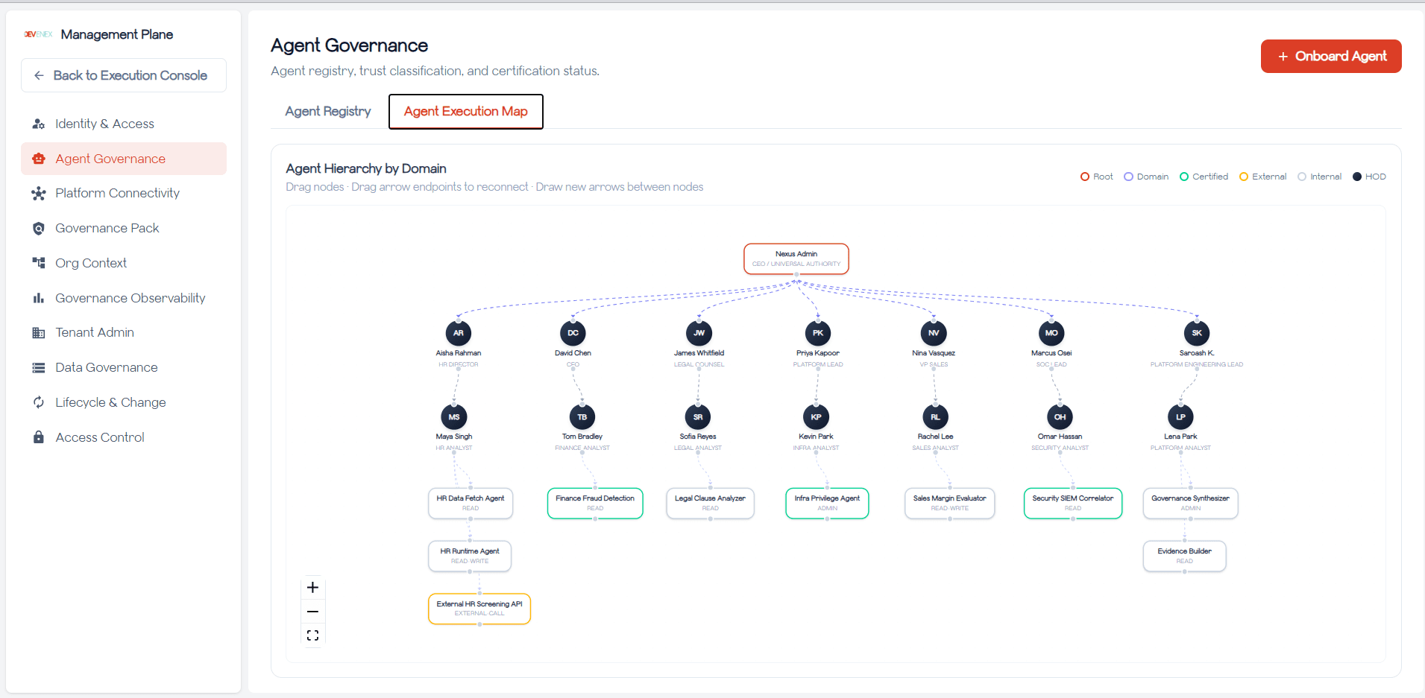
Task: Select the Nexus Admin root node
Action: point(796,258)
